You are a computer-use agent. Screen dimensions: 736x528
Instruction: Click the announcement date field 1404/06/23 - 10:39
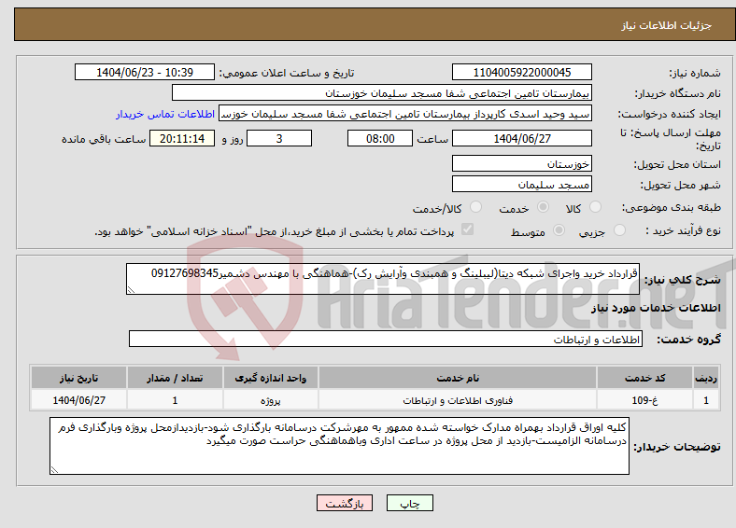145,72
